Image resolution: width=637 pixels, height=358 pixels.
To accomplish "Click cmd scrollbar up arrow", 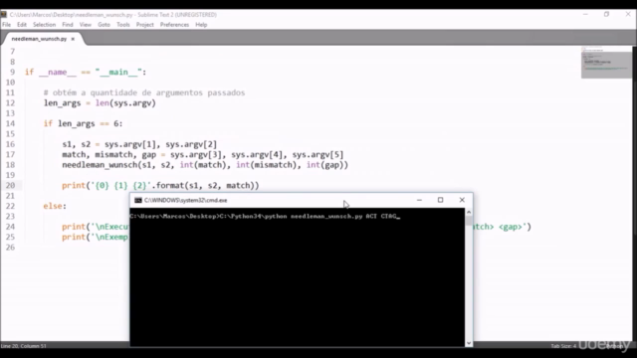I will click(x=469, y=212).
